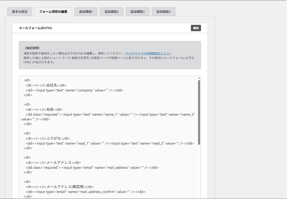Click the name="company" input line in code
This screenshot has width=287, height=199.
point(75,90)
